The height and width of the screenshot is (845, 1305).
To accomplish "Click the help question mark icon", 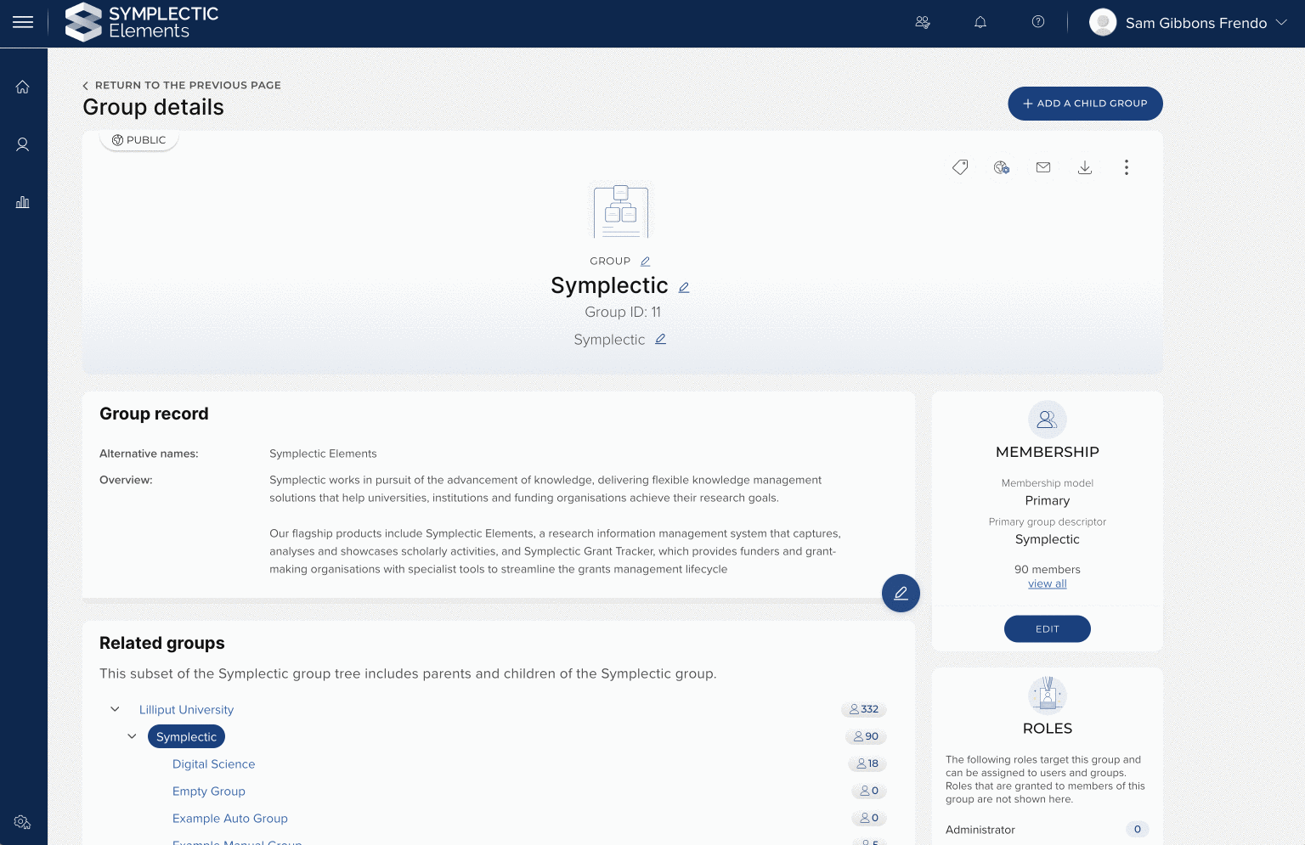I will 1037,21.
